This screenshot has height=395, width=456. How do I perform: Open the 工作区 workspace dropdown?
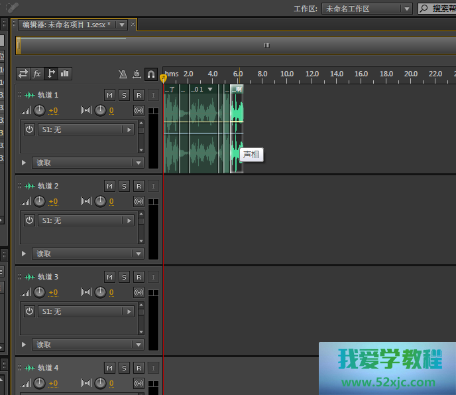click(367, 9)
